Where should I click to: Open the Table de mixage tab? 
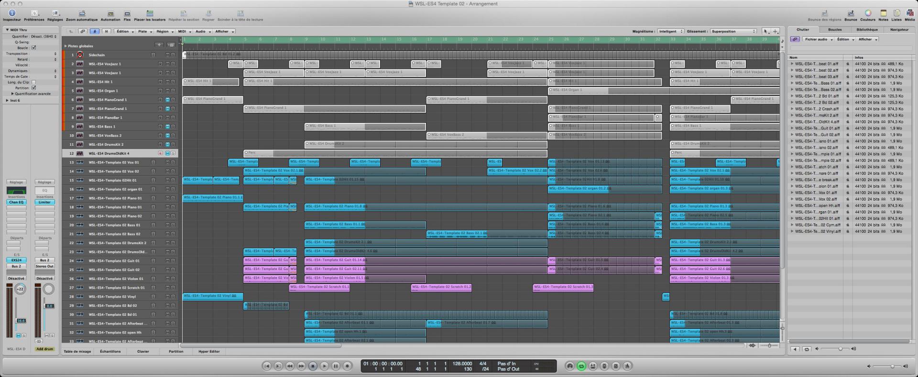point(77,351)
